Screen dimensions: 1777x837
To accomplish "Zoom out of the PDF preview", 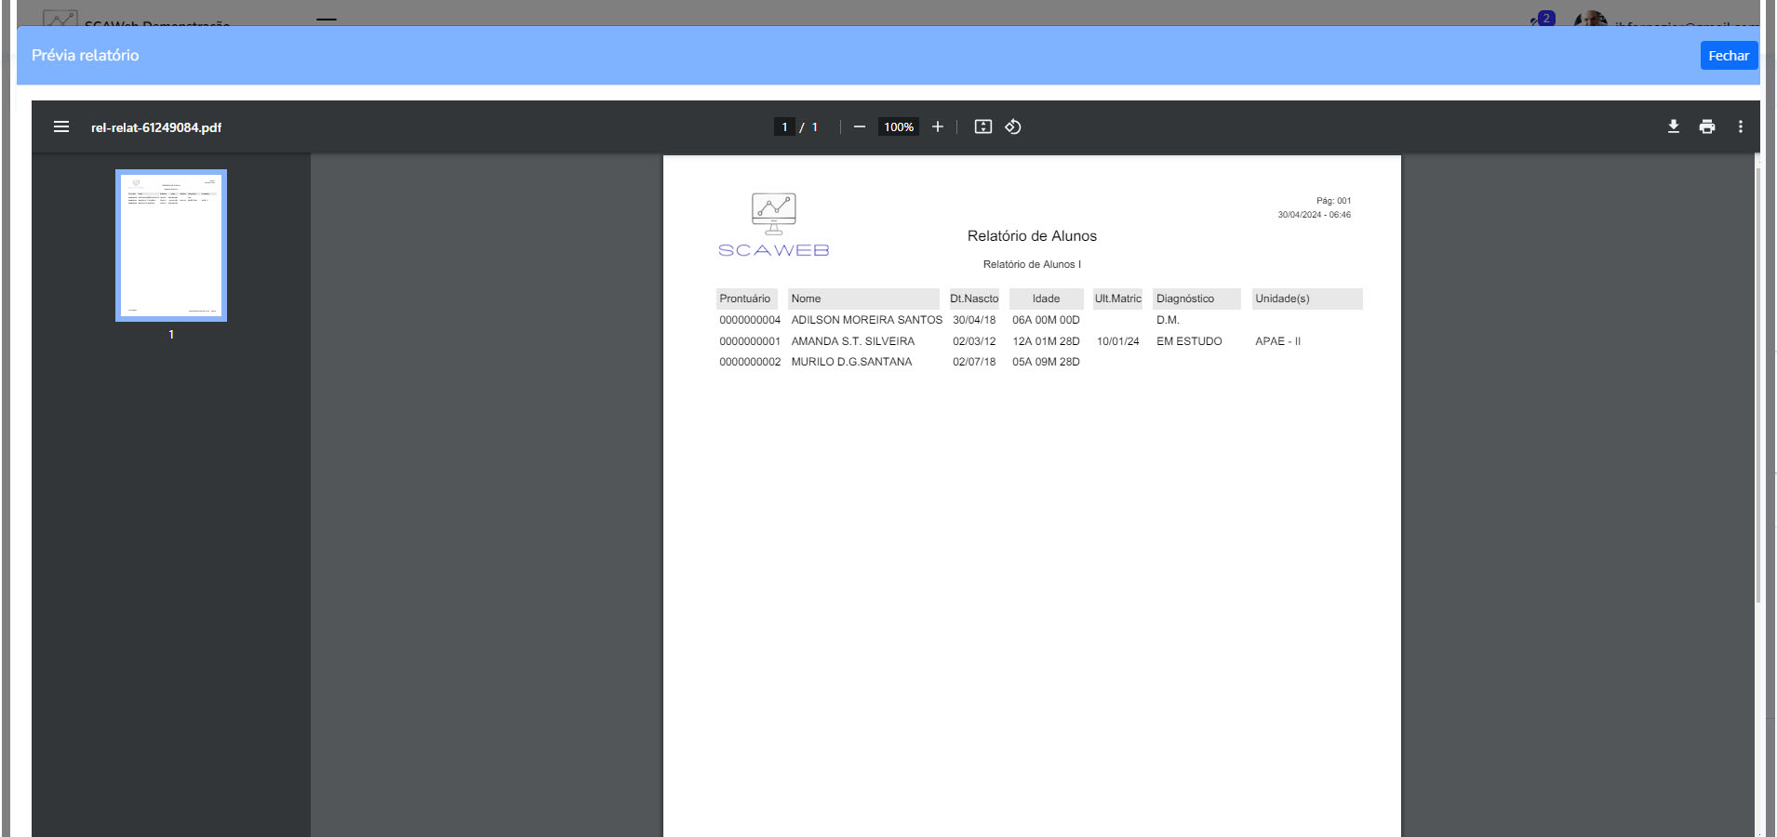I will coord(860,127).
